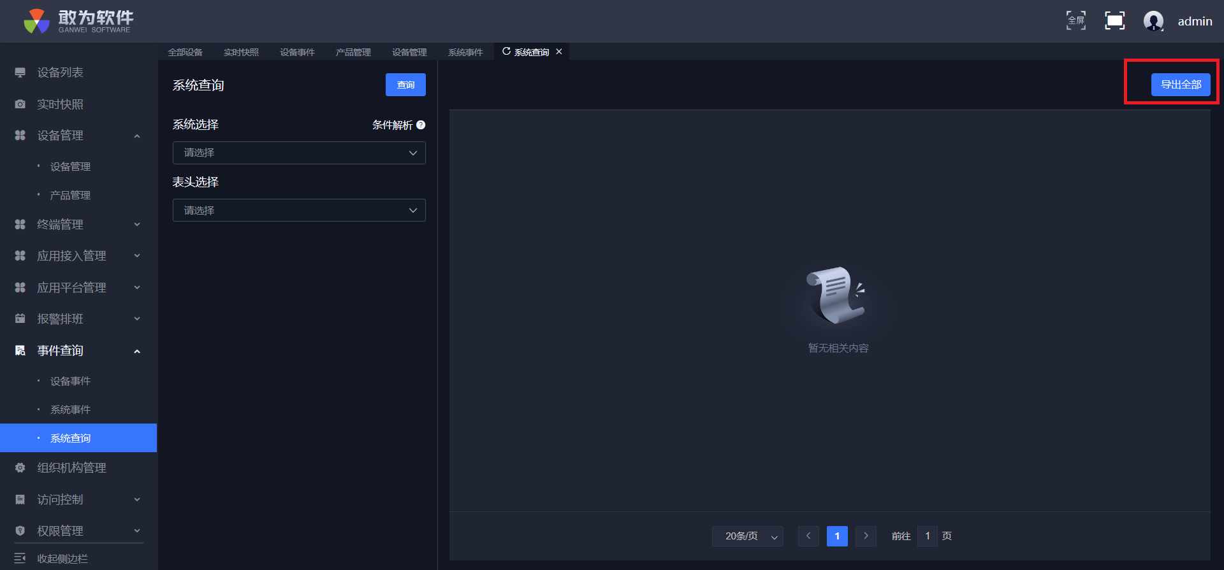The height and width of the screenshot is (570, 1224).
Task: Click the 设备列表 monitor icon
Action: [x=20, y=73]
